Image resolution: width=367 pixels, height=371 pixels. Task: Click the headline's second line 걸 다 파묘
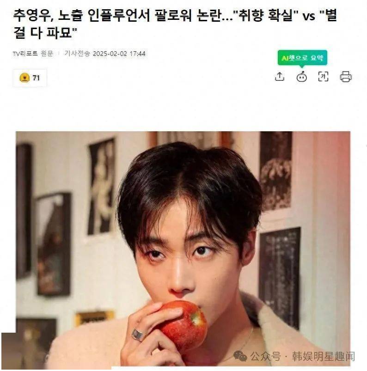[45, 32]
